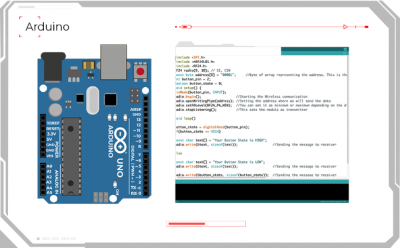This screenshot has width=400, height=248.
Task: Click the "Your Button State is HIGH" line
Action: pos(221,140)
